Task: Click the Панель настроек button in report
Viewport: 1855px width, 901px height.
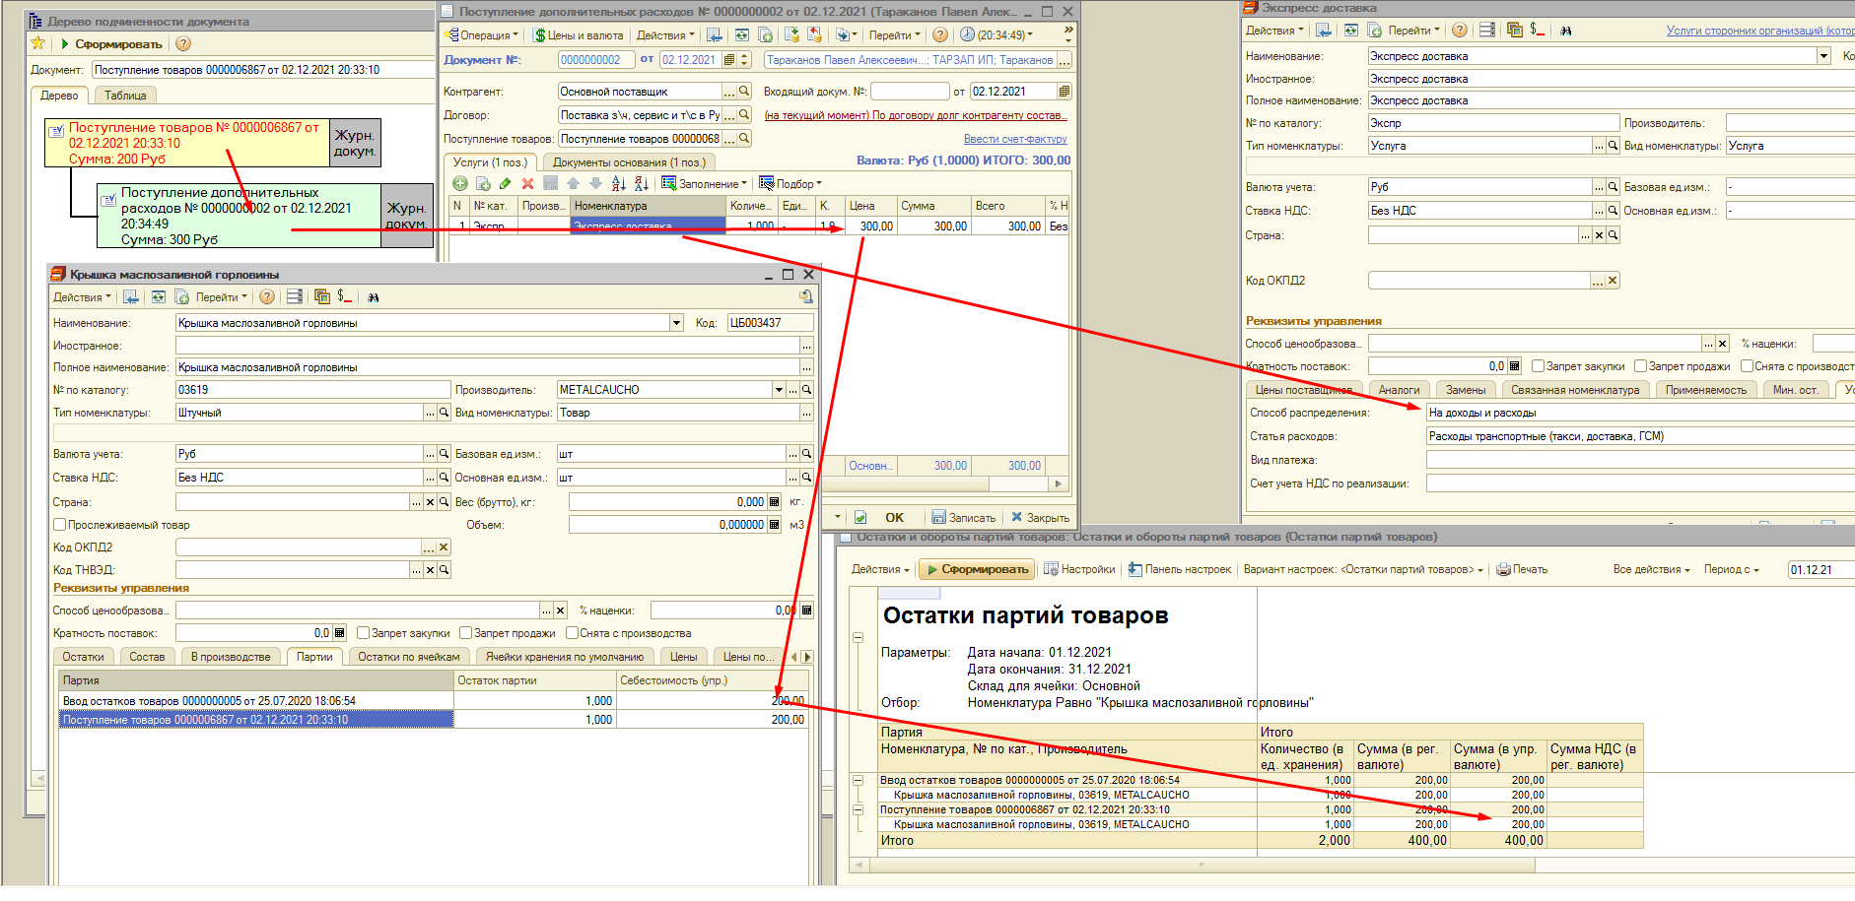Action: 1180,569
